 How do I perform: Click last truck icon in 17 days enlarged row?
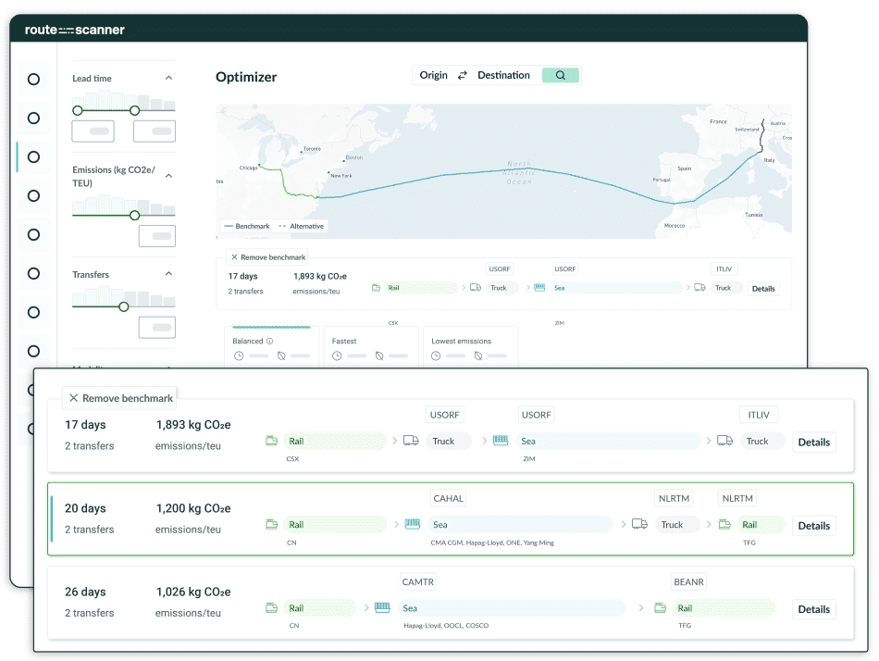point(724,441)
